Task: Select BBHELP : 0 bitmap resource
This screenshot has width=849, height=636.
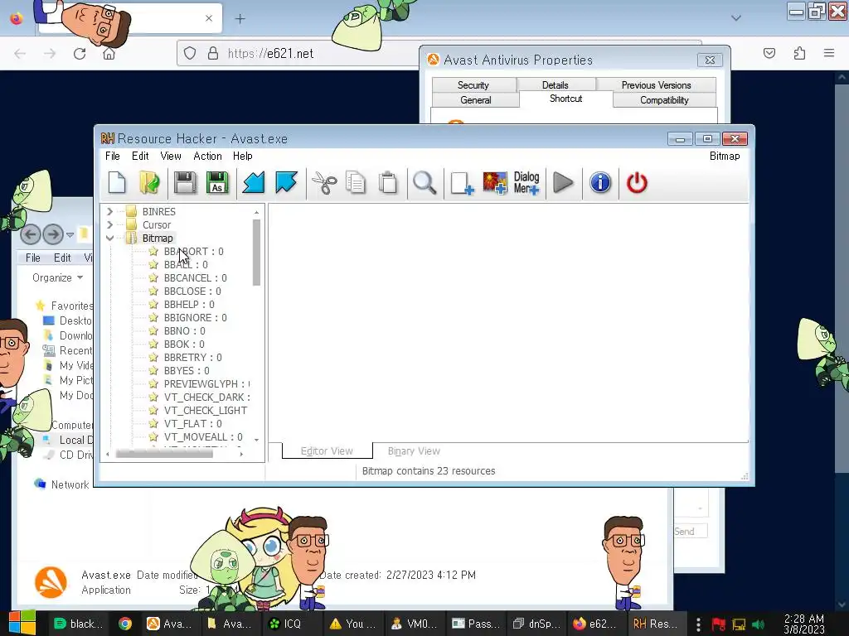Action: point(189,304)
